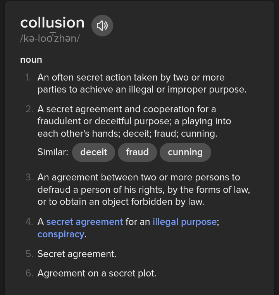Open the 'illegal purpose' link
Screen dimensions: 279x295
pyautogui.click(x=184, y=222)
